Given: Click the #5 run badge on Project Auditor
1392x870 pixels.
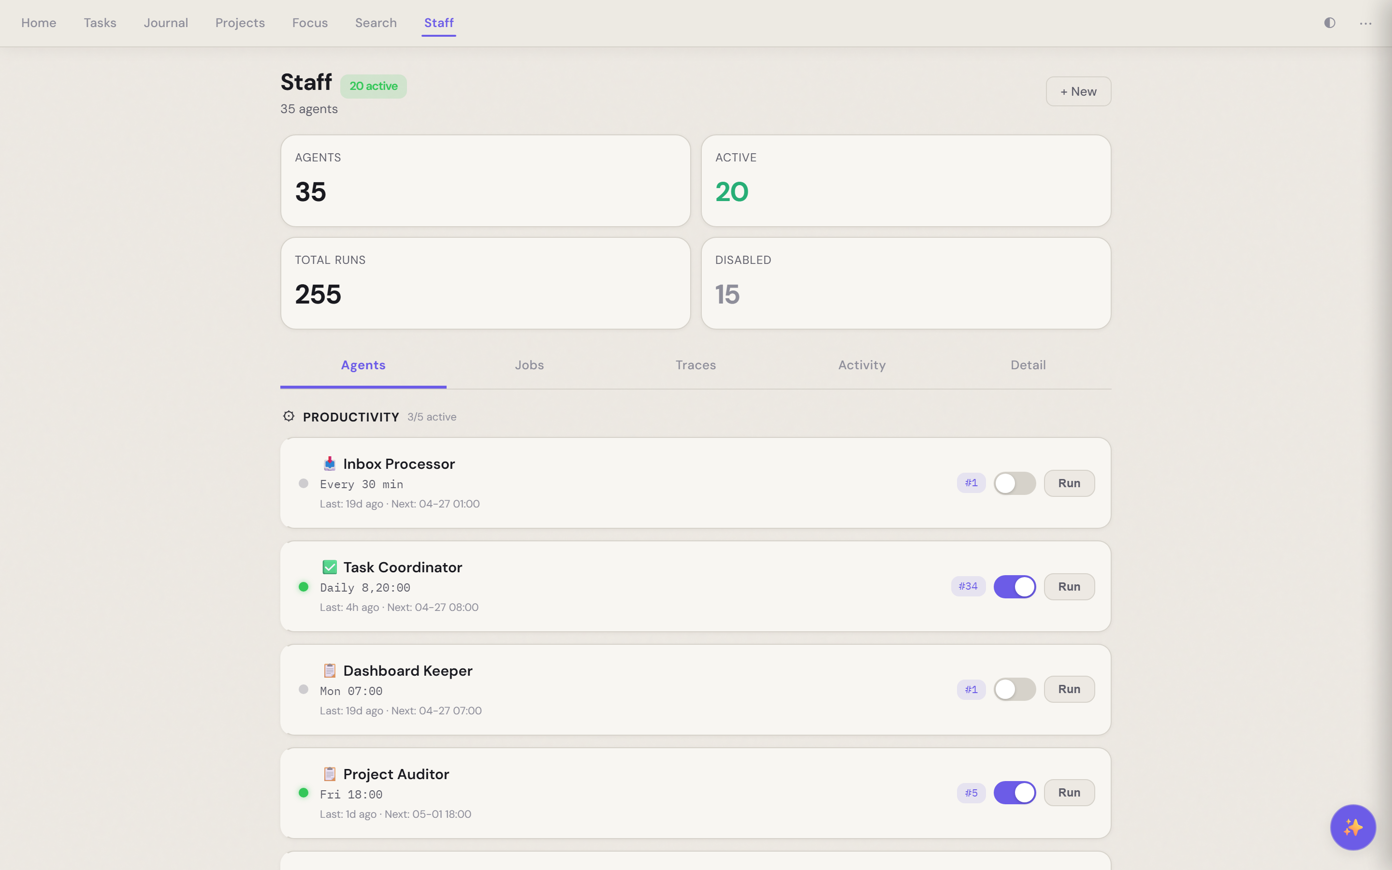Looking at the screenshot, I should 971,793.
